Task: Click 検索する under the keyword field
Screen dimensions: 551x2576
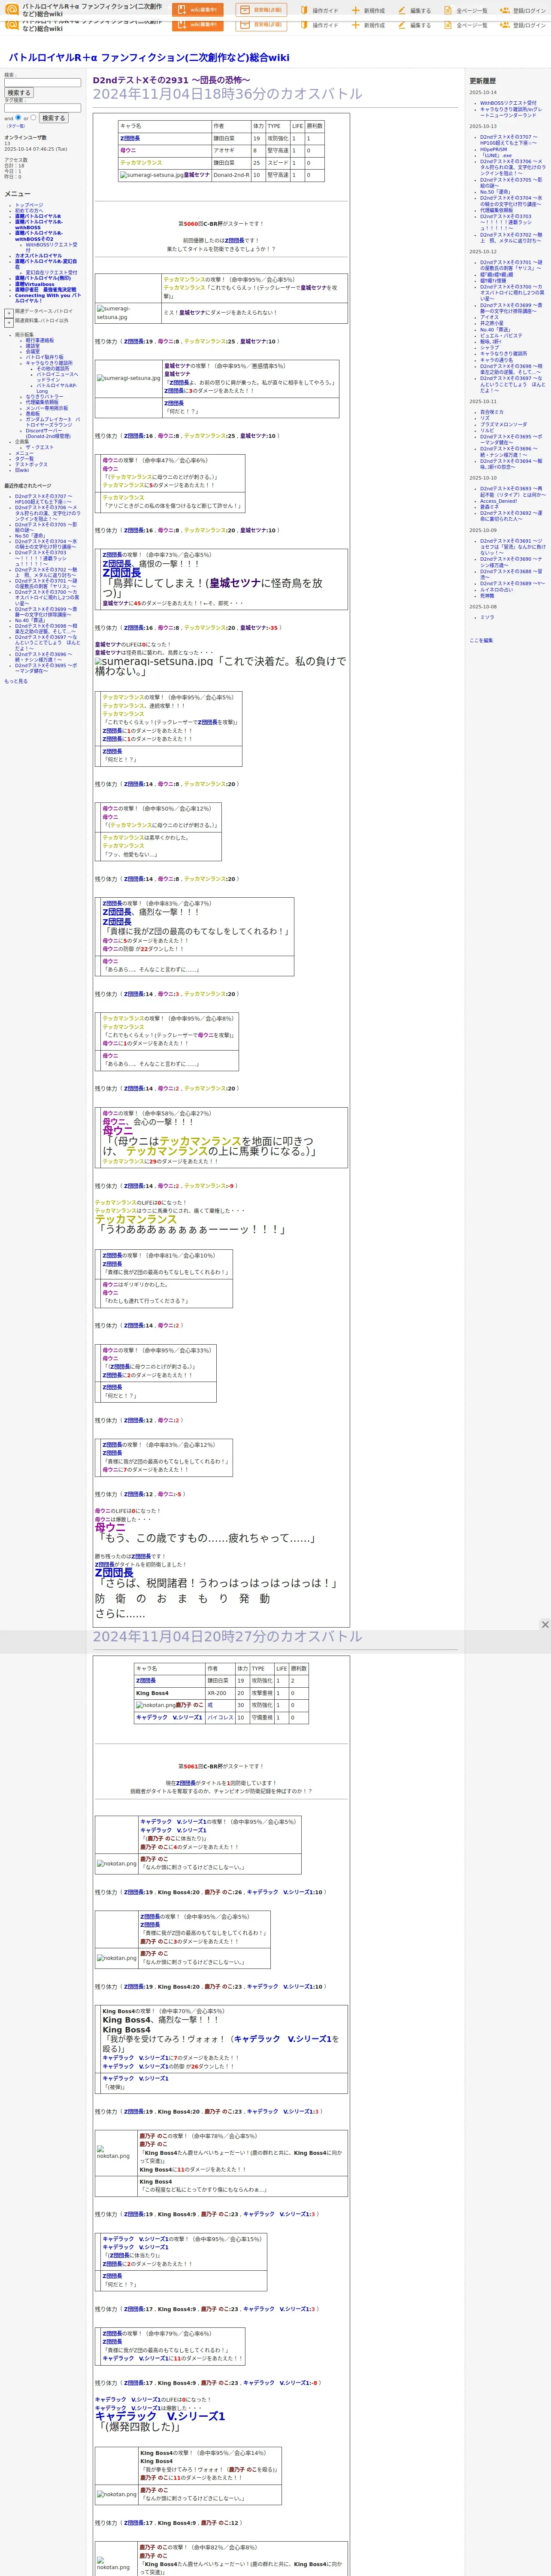Action: pyautogui.click(x=19, y=93)
